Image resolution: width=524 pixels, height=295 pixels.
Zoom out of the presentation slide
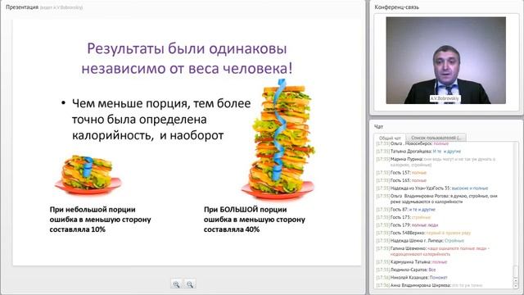tap(189, 284)
